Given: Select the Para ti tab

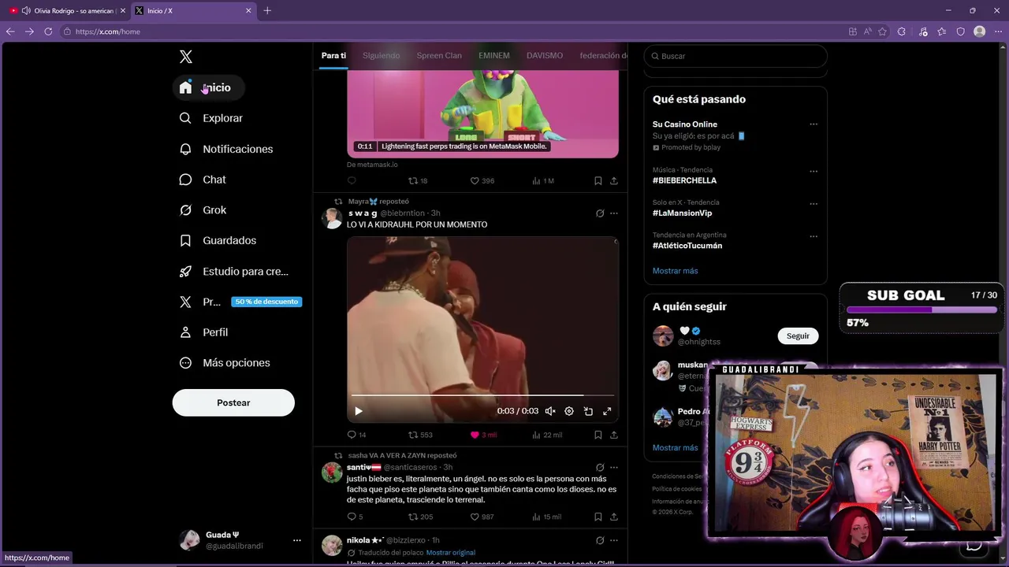Looking at the screenshot, I should (x=333, y=56).
